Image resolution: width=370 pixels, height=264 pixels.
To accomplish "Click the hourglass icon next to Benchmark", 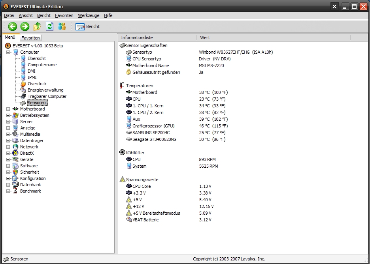I will click(15, 191).
